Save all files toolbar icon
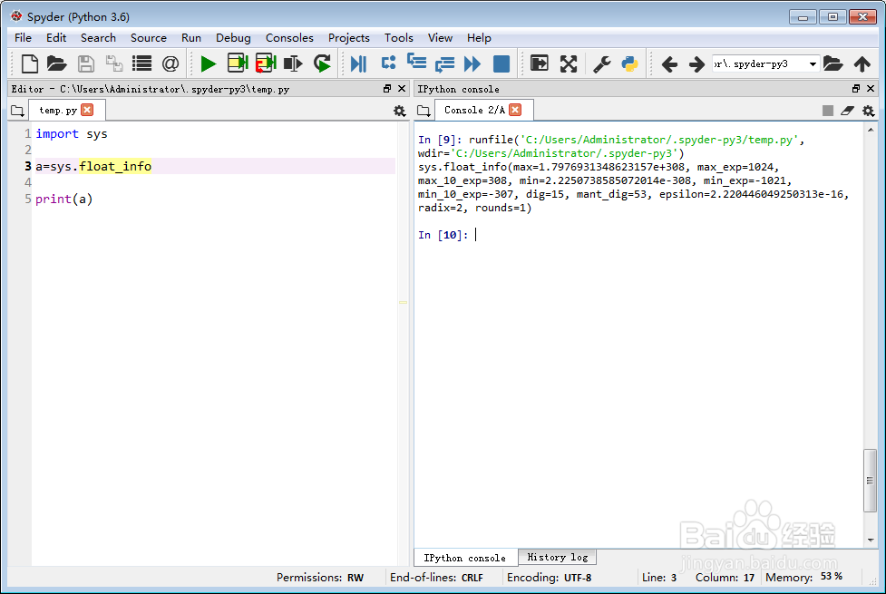 [114, 63]
